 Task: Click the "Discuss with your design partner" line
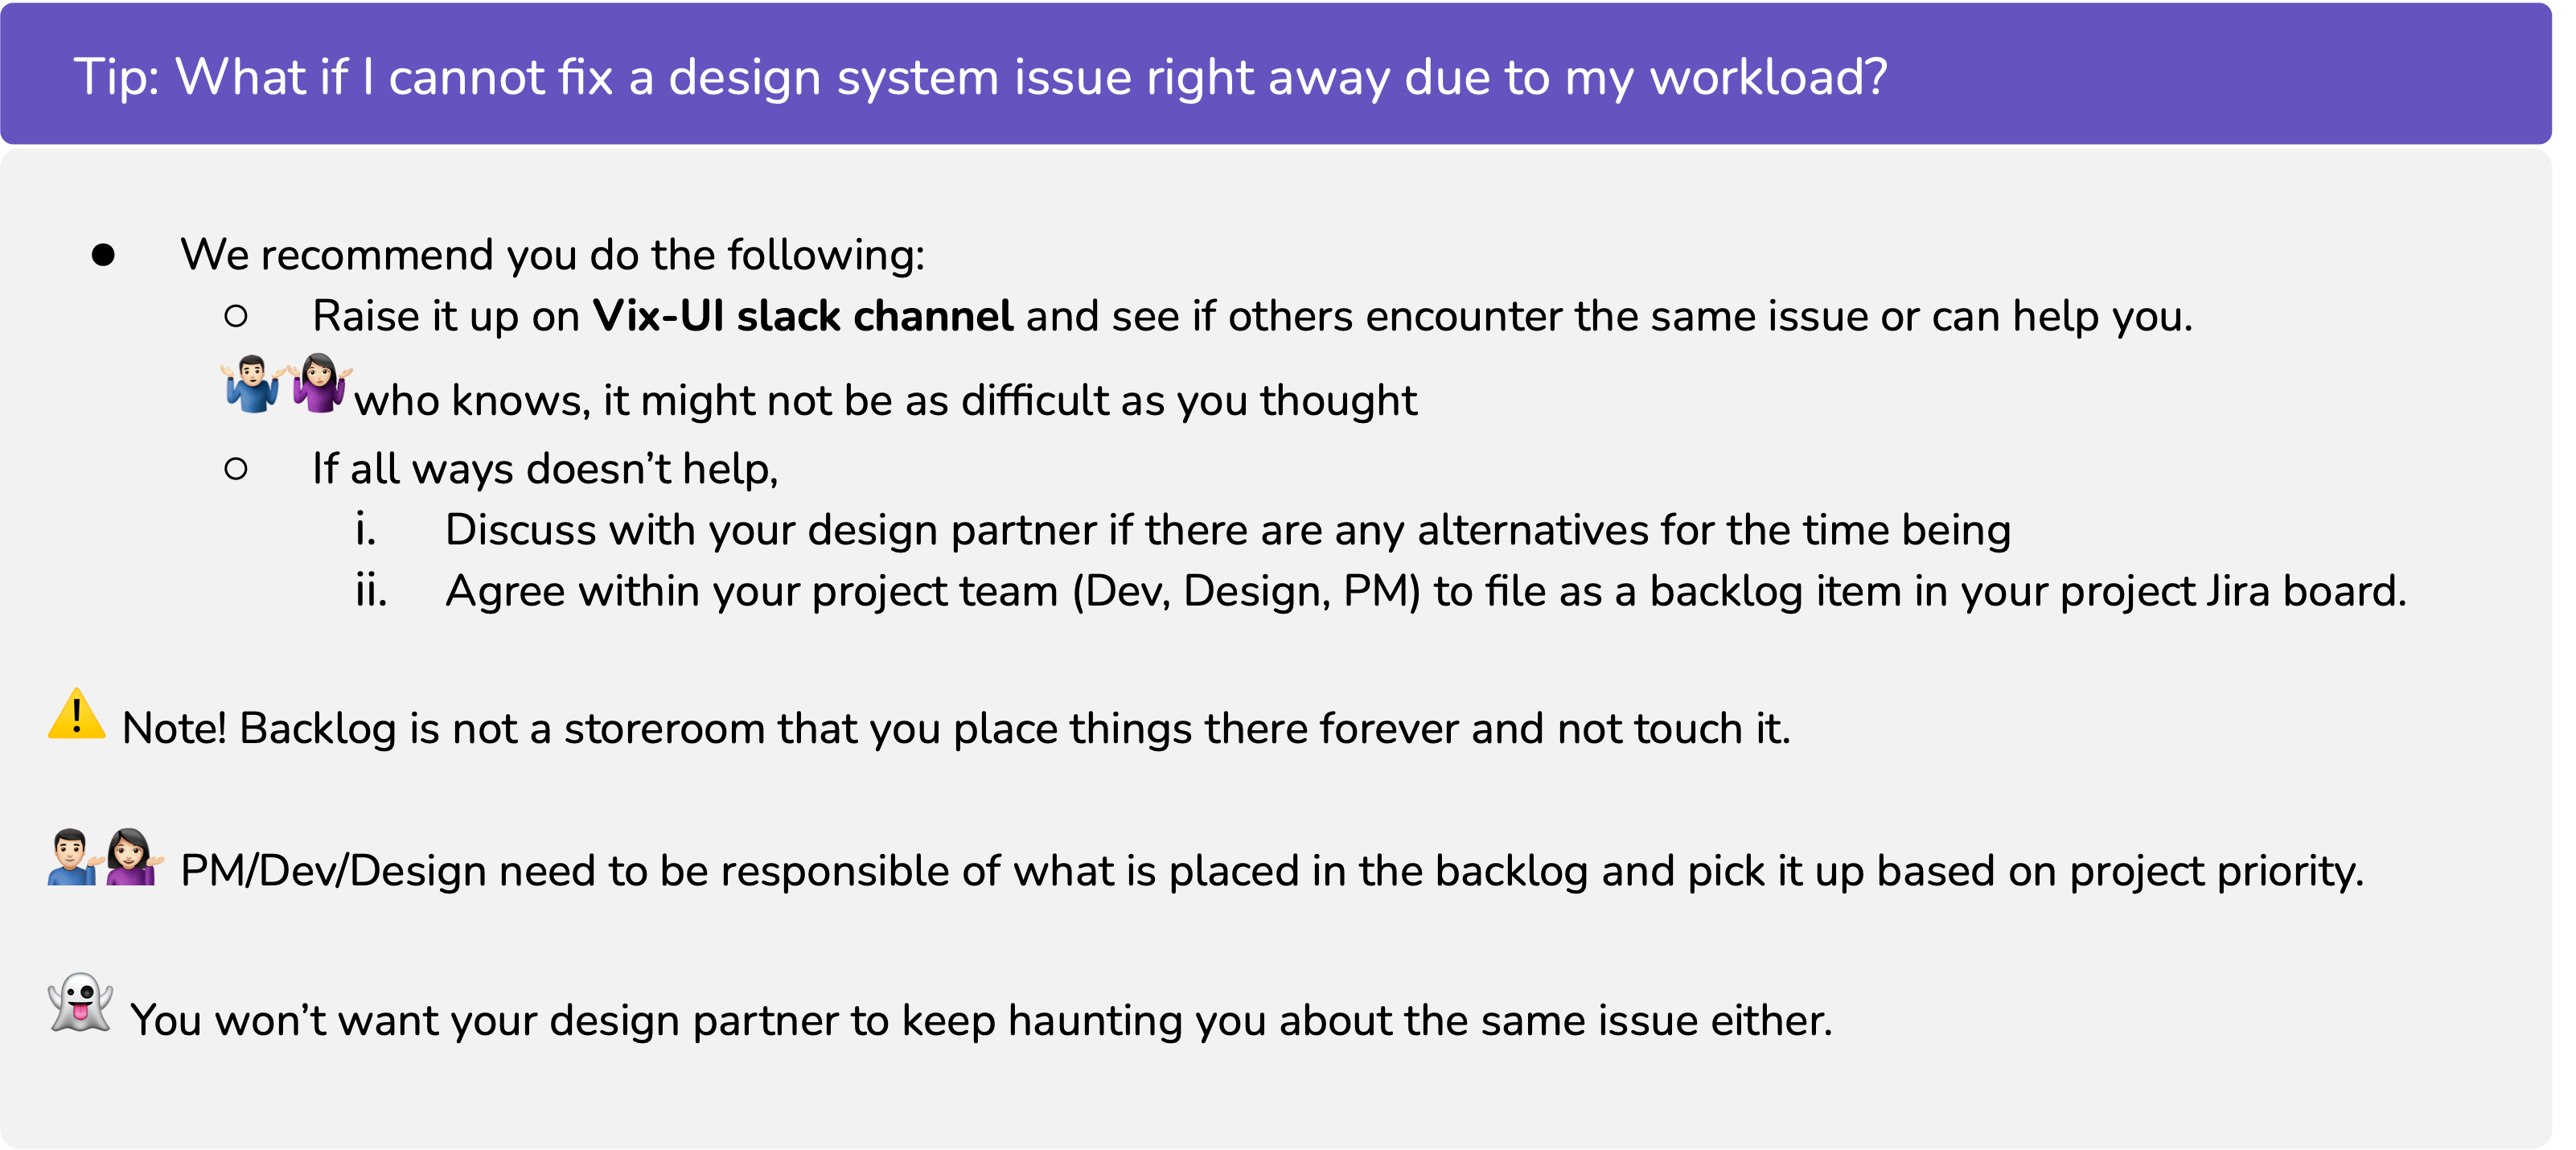(x=1227, y=530)
